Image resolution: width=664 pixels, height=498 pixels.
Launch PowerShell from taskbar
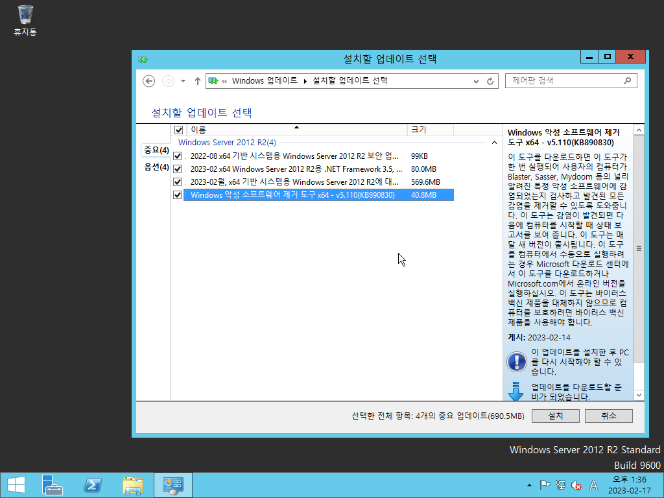tap(93, 485)
